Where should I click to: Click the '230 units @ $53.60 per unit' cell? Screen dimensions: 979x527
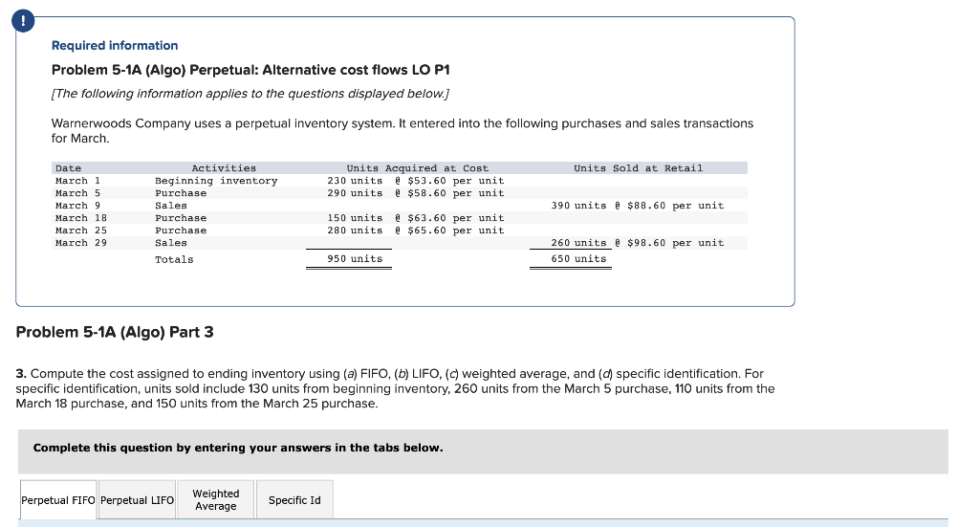tap(415, 181)
